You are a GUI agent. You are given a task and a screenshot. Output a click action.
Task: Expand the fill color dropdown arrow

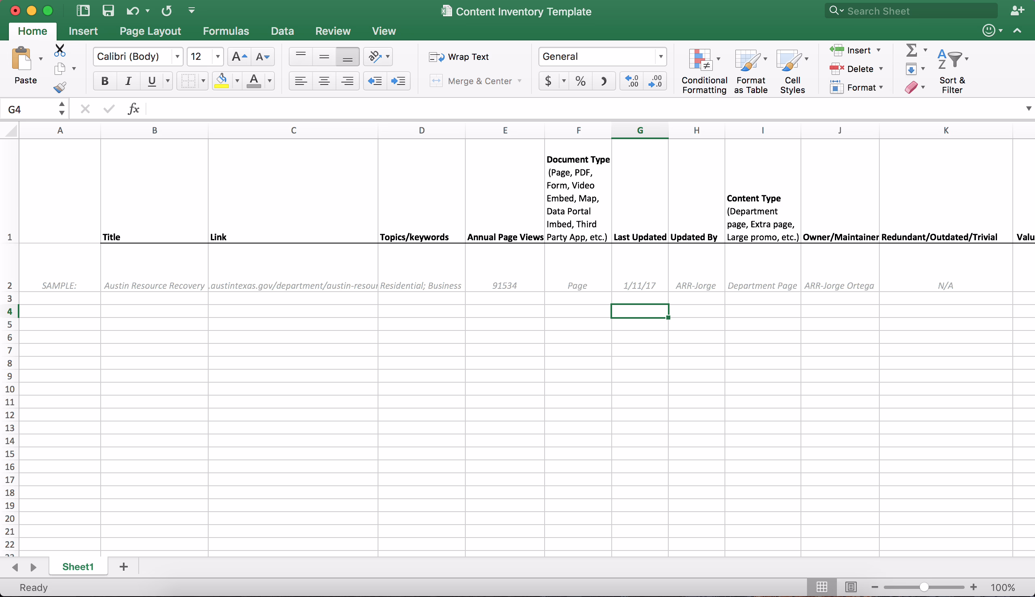point(237,81)
